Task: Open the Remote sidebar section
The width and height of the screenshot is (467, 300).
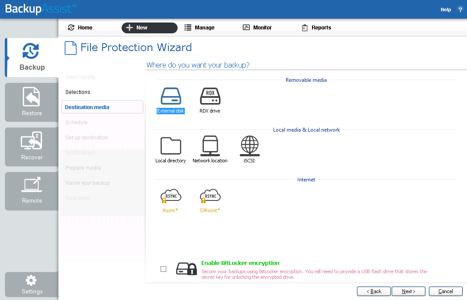Action: tap(32, 191)
